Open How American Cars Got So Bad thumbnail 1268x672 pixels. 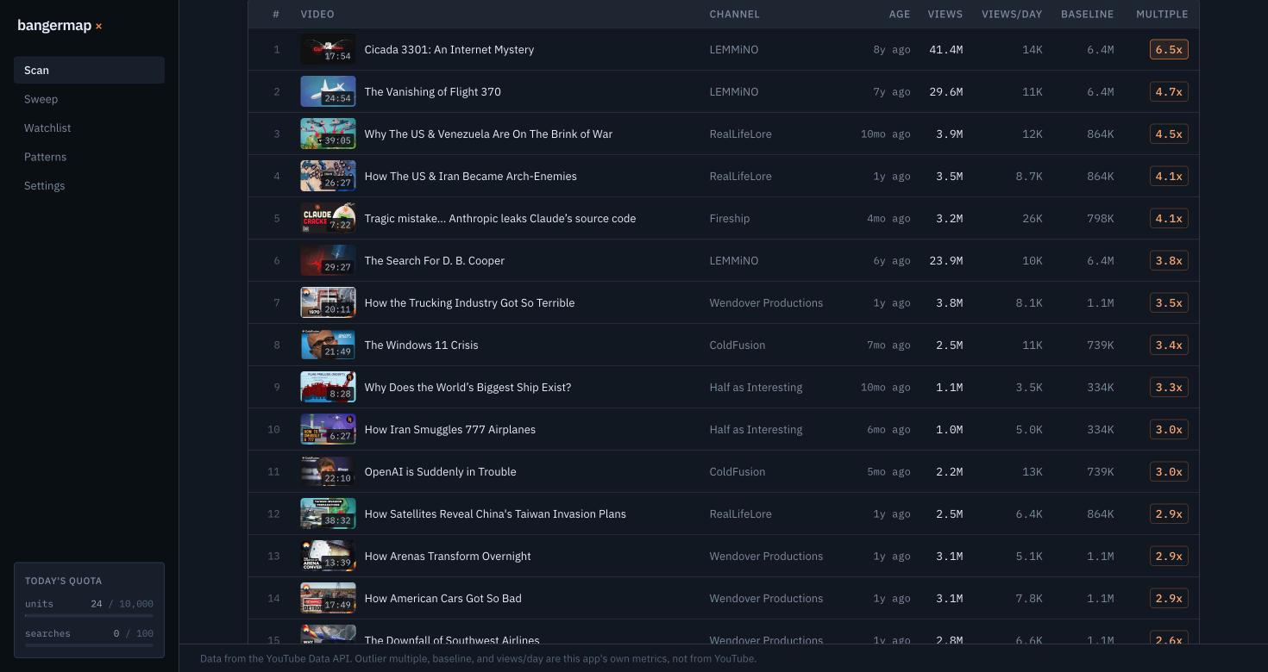click(x=328, y=598)
